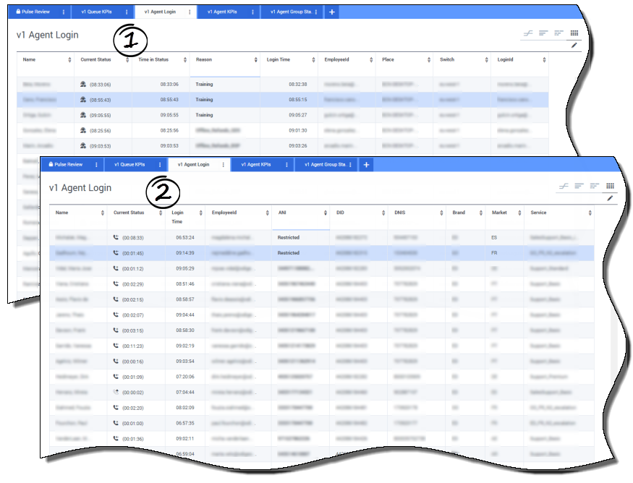Add a new tab in window 1
633x483 pixels.
331,12
